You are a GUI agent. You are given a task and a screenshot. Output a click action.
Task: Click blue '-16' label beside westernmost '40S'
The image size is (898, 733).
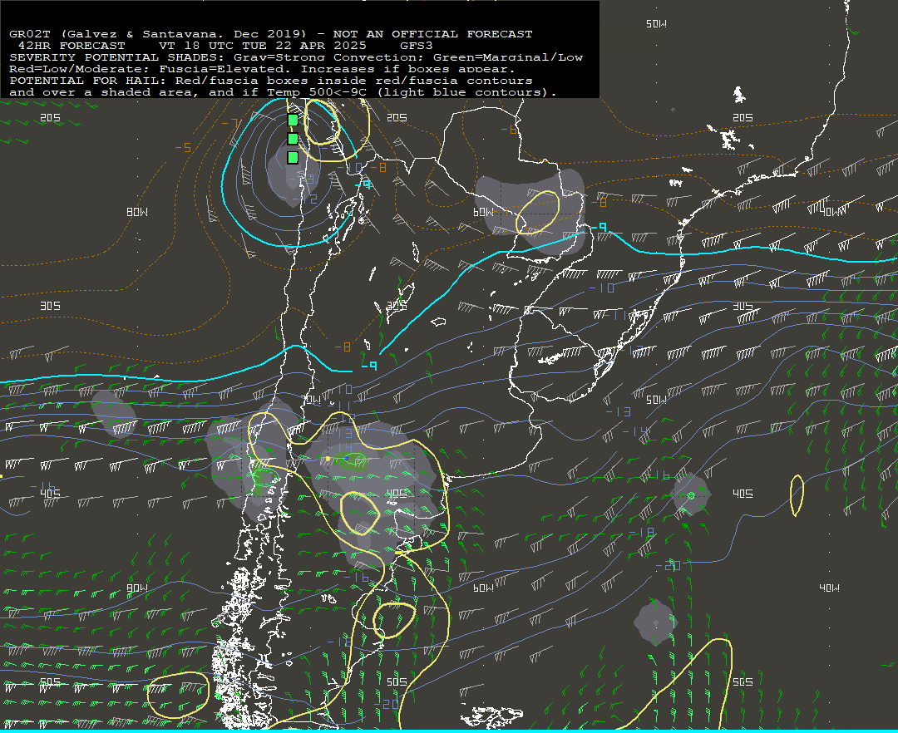pos(43,486)
